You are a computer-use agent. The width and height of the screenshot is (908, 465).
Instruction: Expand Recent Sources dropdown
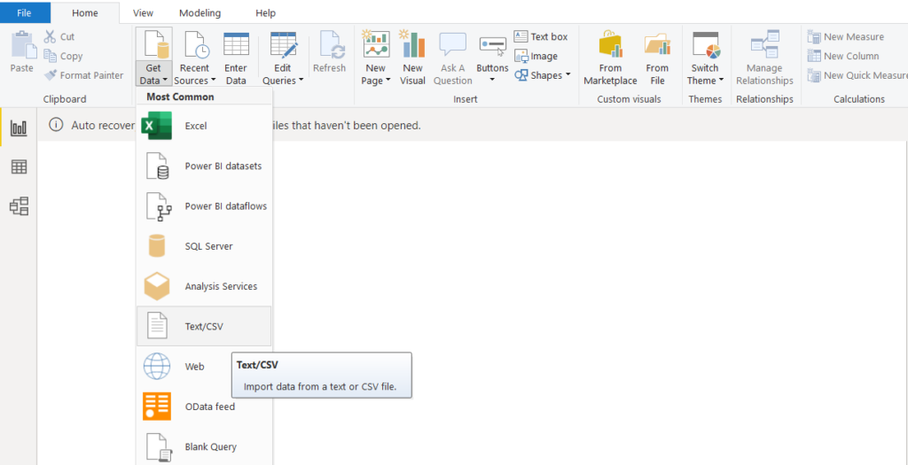point(213,81)
